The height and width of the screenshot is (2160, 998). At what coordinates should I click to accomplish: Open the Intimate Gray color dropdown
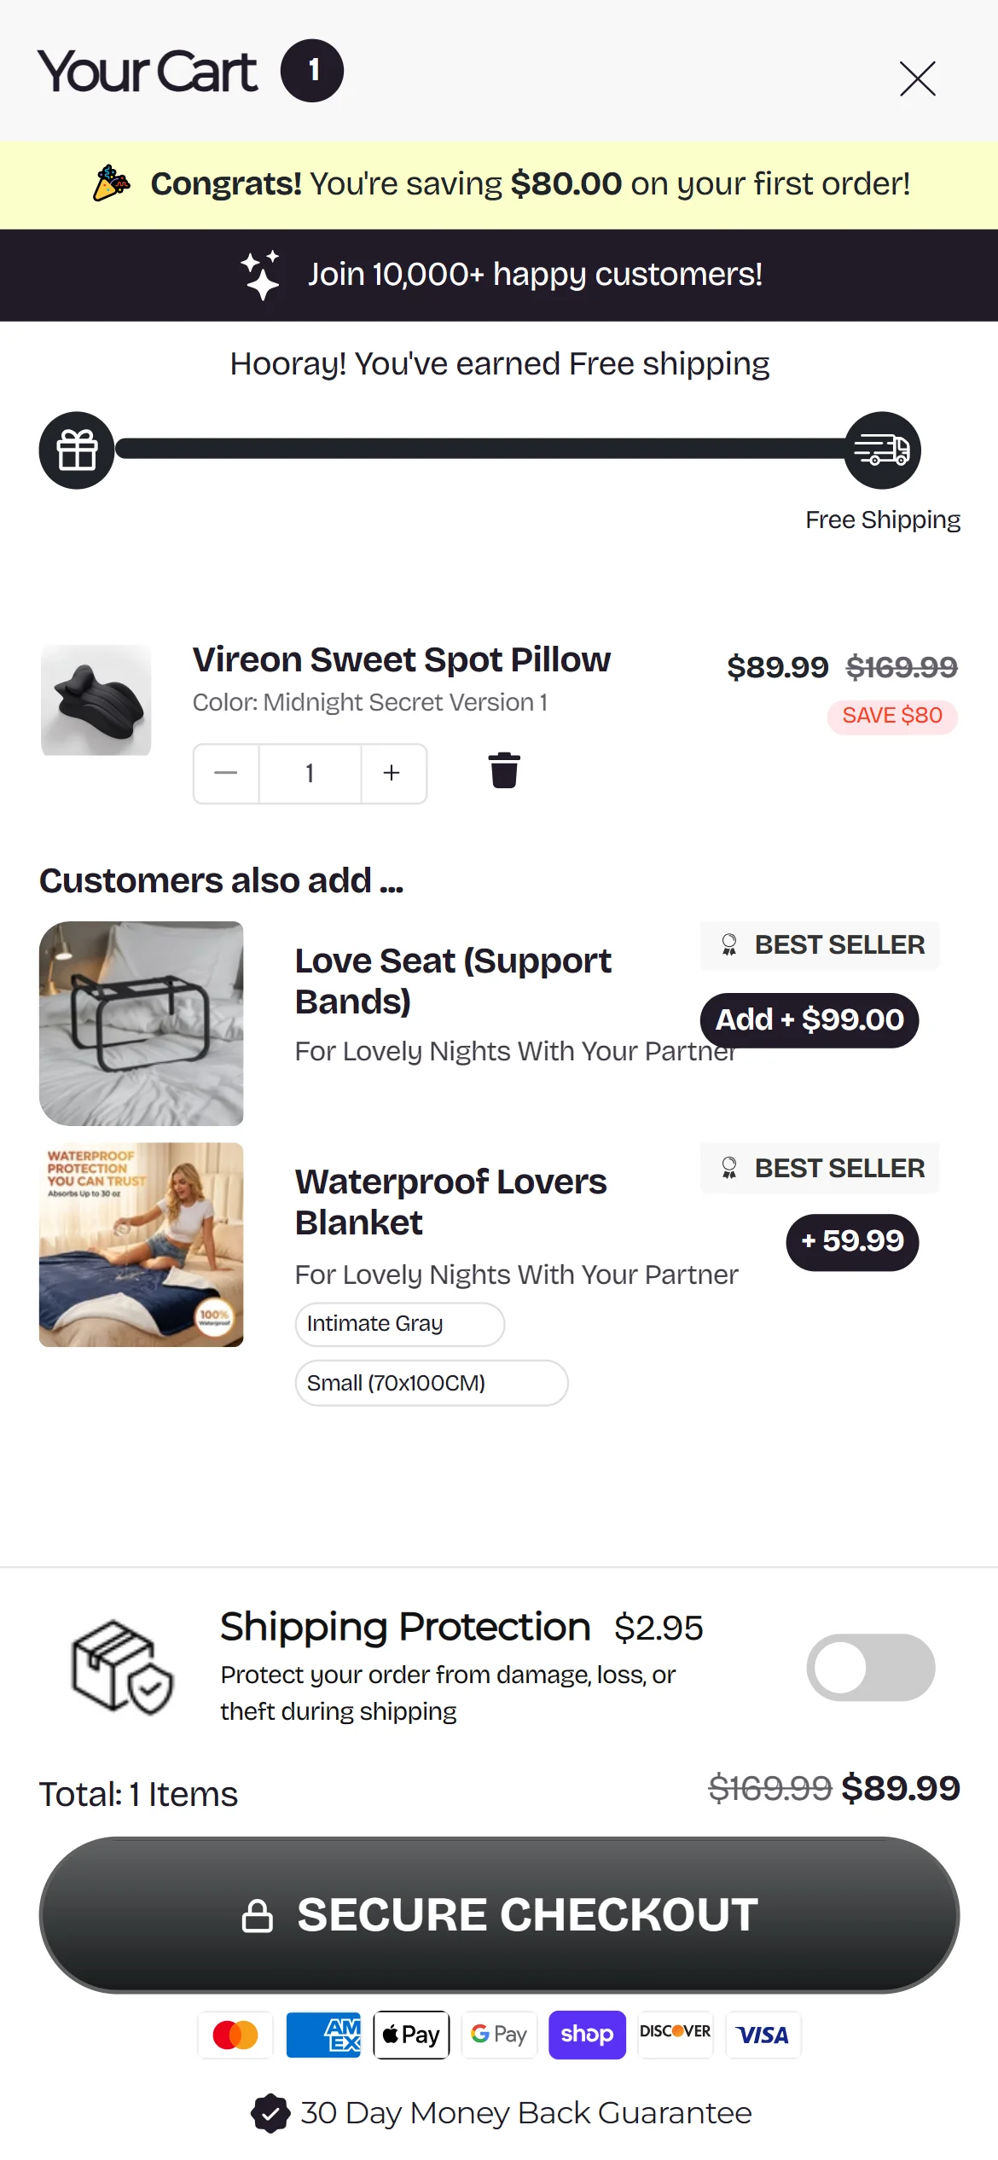[399, 1324]
